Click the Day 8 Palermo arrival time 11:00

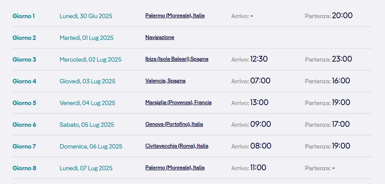pyautogui.click(x=258, y=168)
